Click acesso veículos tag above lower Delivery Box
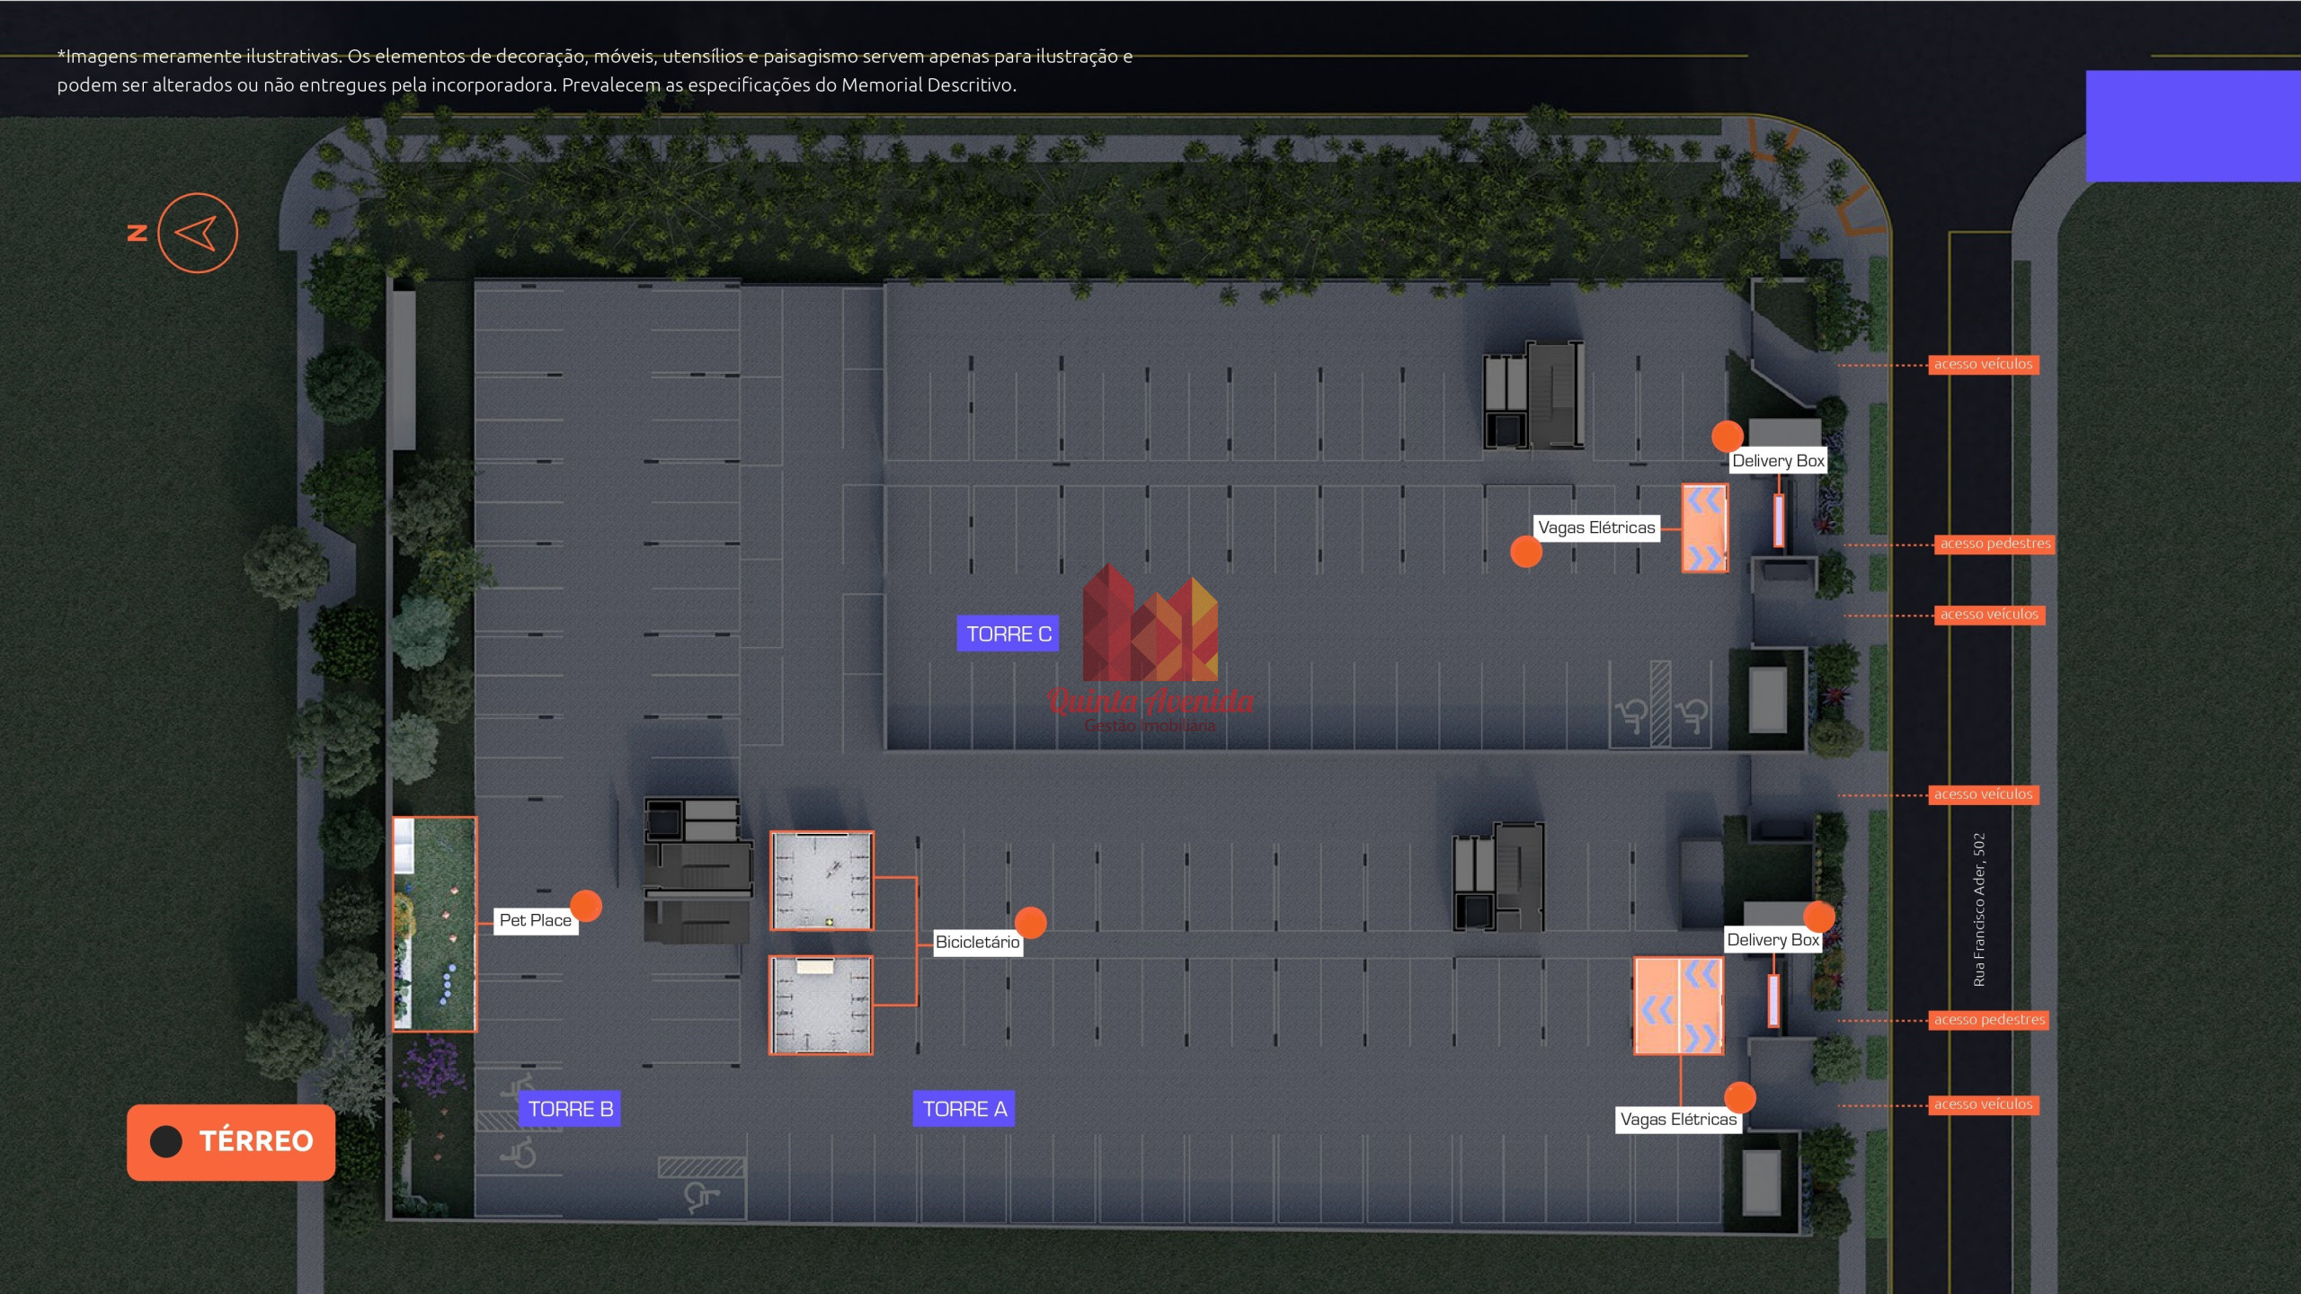This screenshot has width=2301, height=1294. point(1983,794)
